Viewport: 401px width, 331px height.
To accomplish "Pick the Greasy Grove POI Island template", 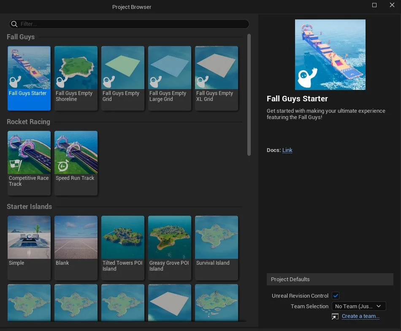I will tap(169, 248).
